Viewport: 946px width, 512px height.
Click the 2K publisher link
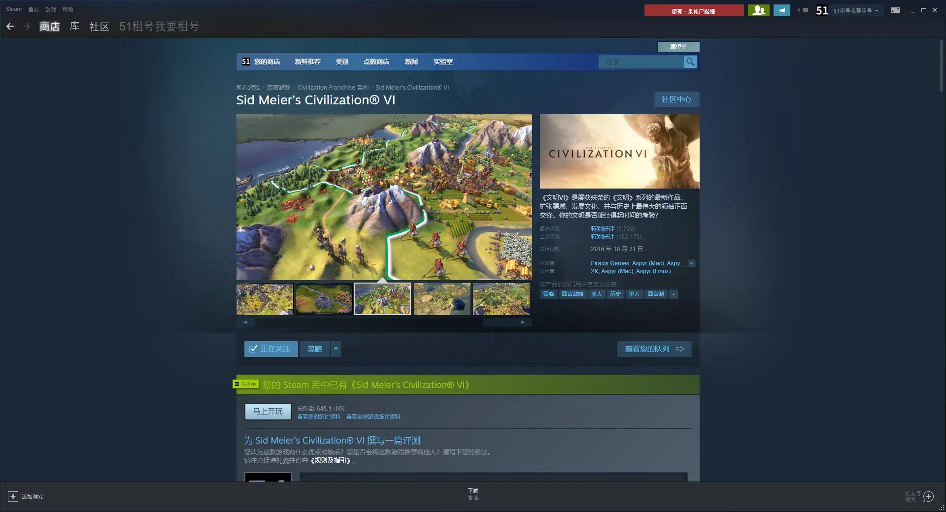pos(594,271)
